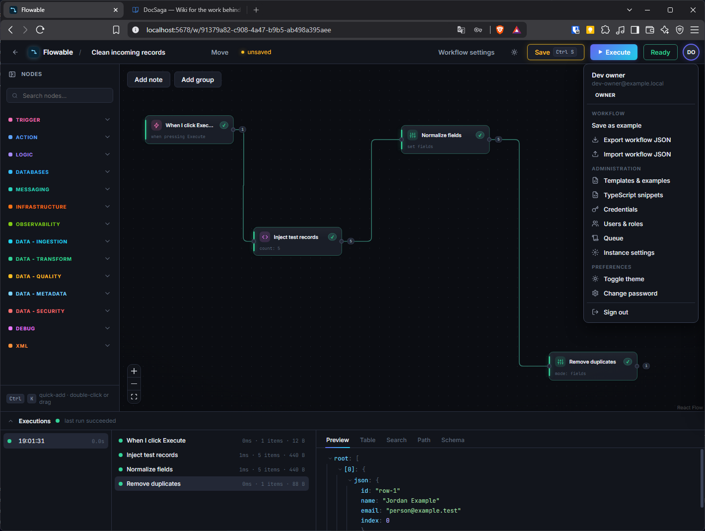This screenshot has width=705, height=531.
Task: Click the Normalize fields node icon
Action: (413, 135)
